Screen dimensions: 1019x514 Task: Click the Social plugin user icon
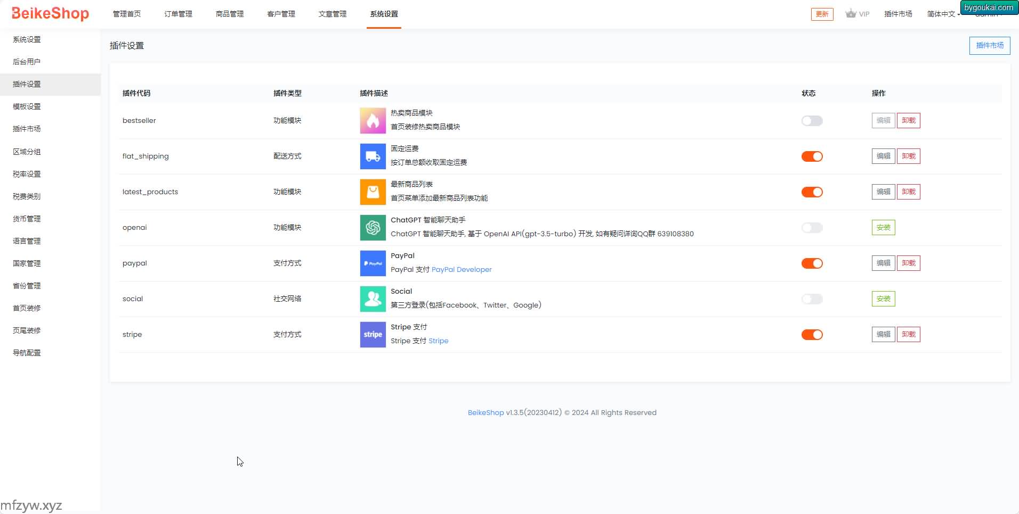coord(373,299)
